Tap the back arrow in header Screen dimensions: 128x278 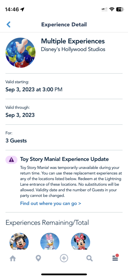point(8,24)
